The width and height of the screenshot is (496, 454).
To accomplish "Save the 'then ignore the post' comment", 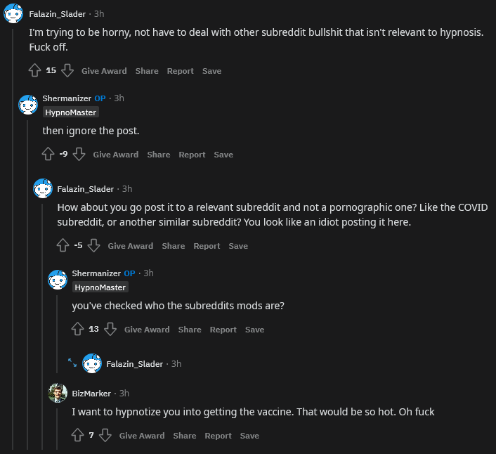I will coord(223,155).
